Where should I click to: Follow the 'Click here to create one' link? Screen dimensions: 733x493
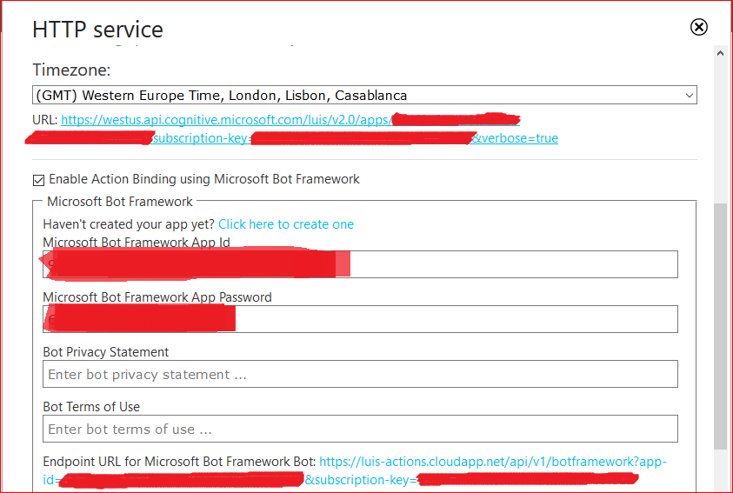click(286, 224)
